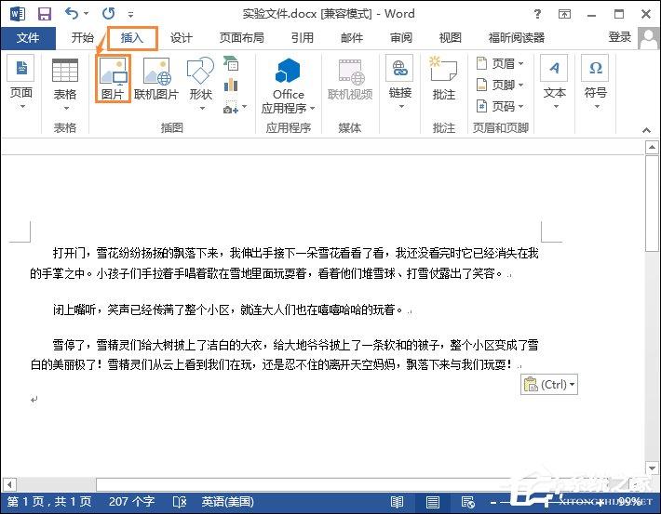The width and height of the screenshot is (661, 514).
Task: Click the 英语(美国) language indicator
Action: point(228,502)
